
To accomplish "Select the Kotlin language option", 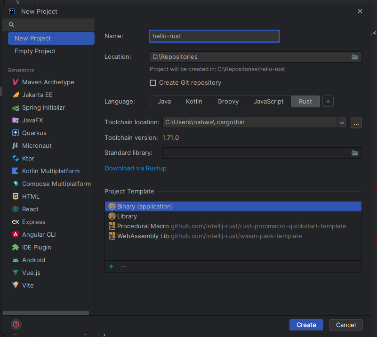I will (194, 102).
